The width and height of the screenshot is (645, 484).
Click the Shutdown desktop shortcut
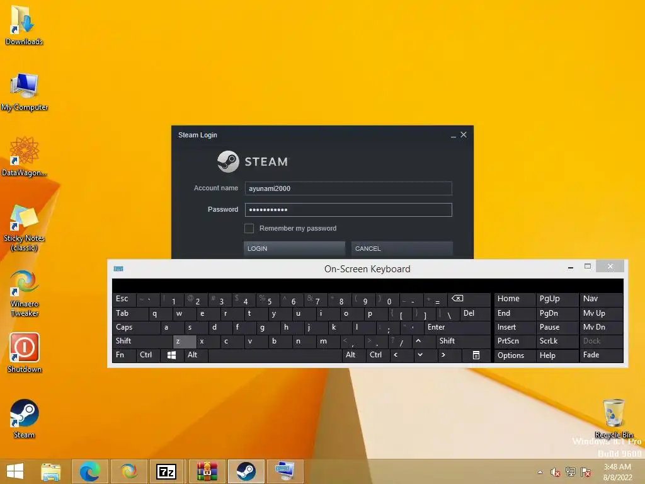tap(25, 353)
